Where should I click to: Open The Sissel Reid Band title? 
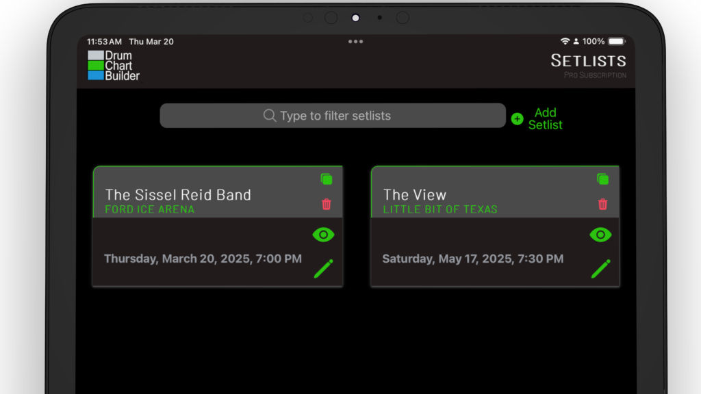pos(178,195)
